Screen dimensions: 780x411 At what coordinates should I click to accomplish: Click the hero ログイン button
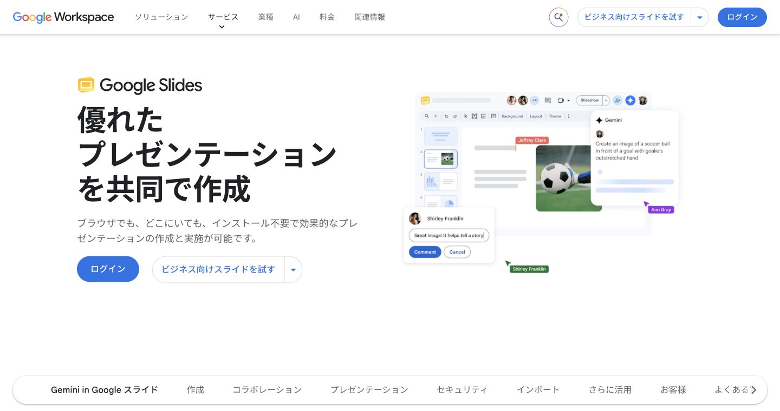click(108, 269)
